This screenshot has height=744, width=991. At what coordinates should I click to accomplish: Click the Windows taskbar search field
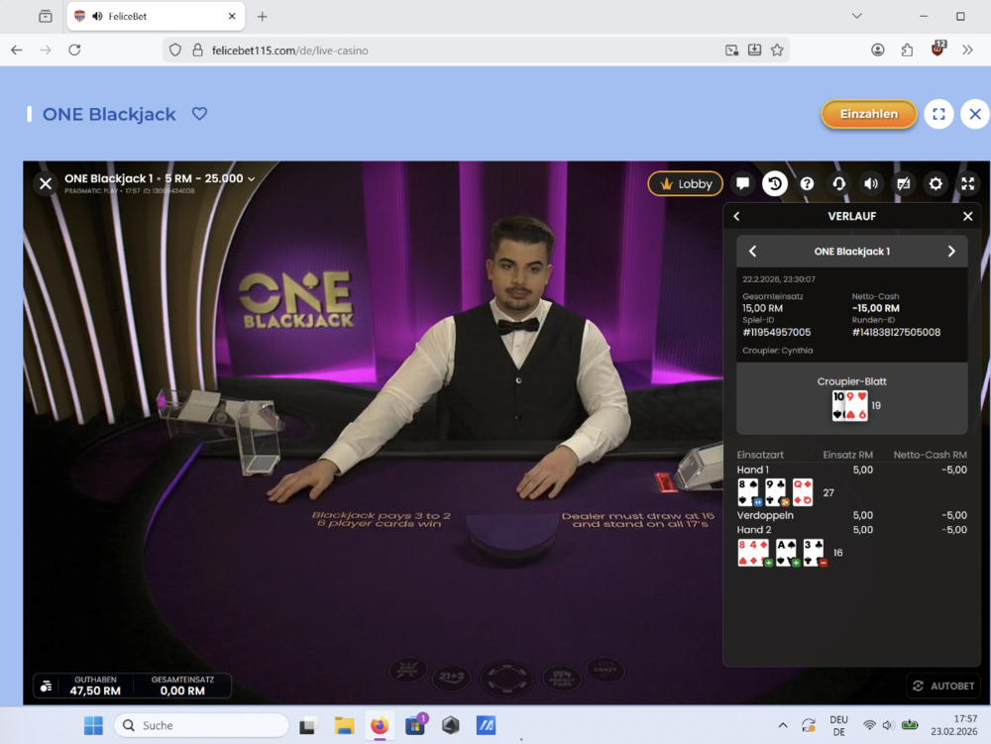coord(201,725)
